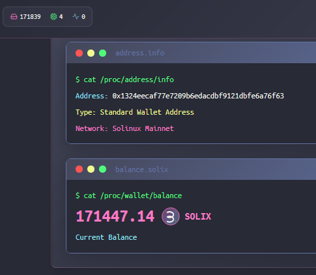Click the address.info window title
The height and width of the screenshot is (275, 316).
pyautogui.click(x=140, y=53)
